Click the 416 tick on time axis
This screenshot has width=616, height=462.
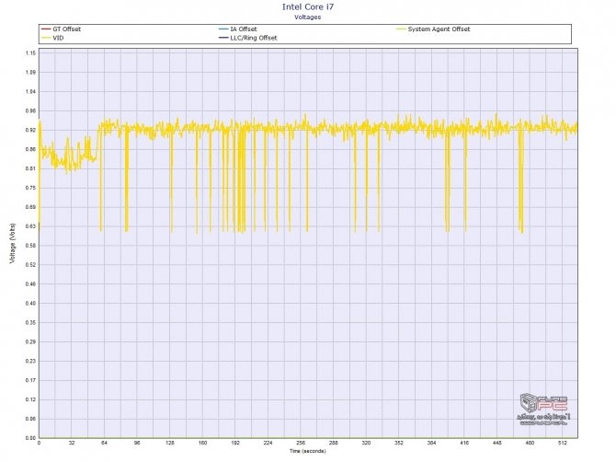tap(464, 443)
